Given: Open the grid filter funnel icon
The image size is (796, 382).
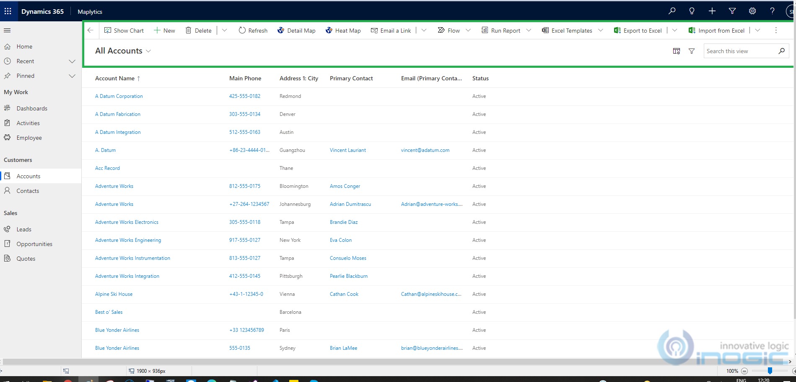Looking at the screenshot, I should point(692,51).
